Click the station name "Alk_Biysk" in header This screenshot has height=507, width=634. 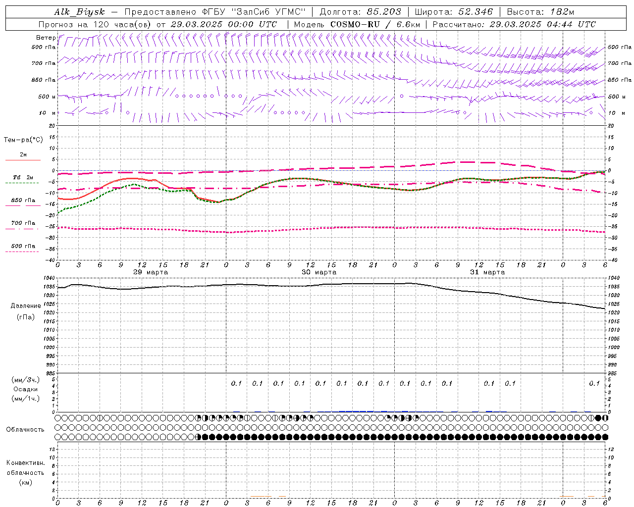(80, 12)
